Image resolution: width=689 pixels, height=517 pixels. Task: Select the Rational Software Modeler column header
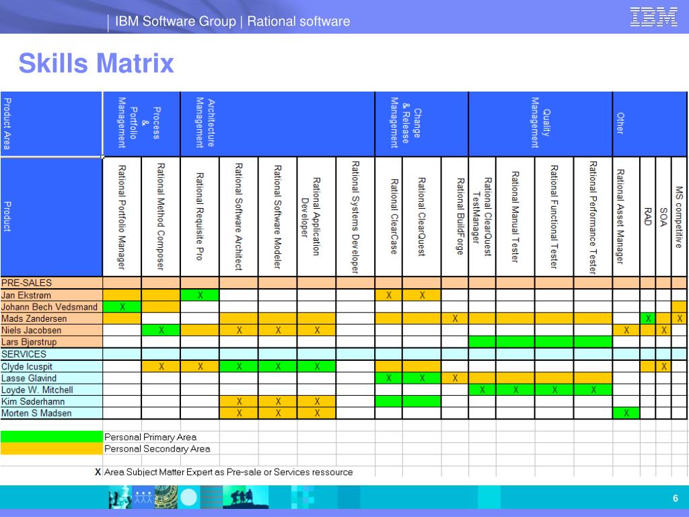tap(278, 217)
